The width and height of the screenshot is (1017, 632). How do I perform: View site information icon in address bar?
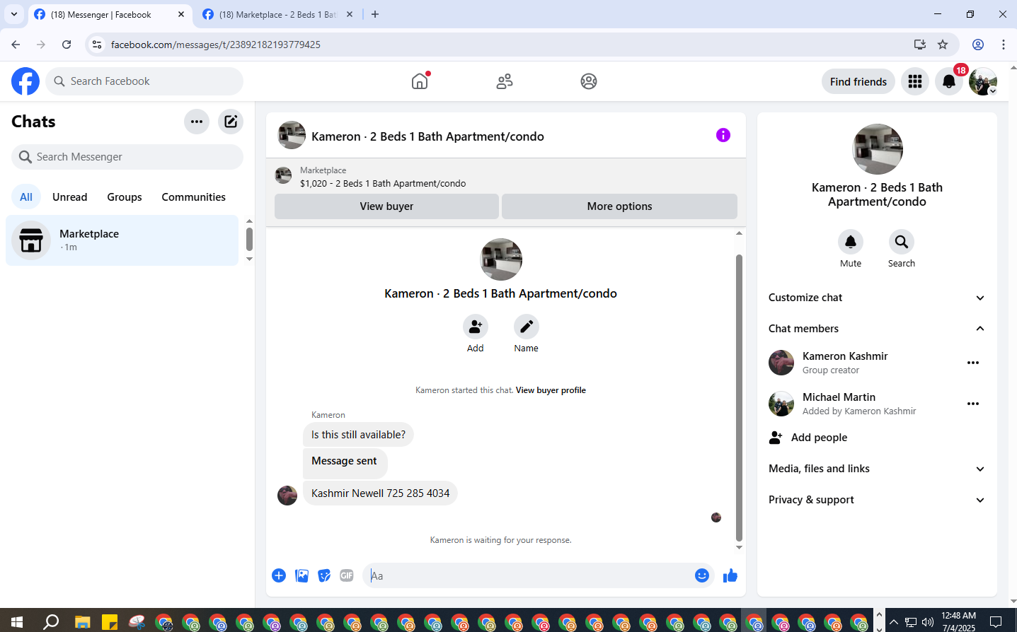tap(97, 45)
